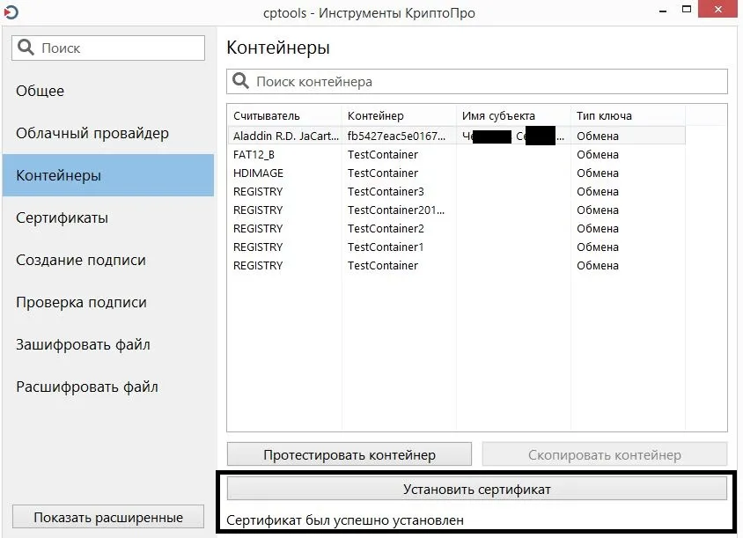The height and width of the screenshot is (538, 743).
Task: Sort by Считыватель column header
Action: coord(284,115)
